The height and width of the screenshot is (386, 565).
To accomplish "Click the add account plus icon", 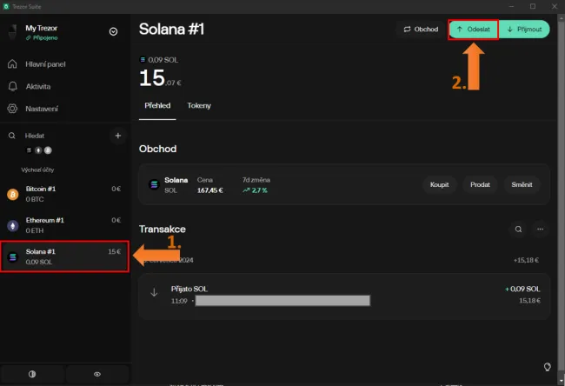I will (x=117, y=136).
